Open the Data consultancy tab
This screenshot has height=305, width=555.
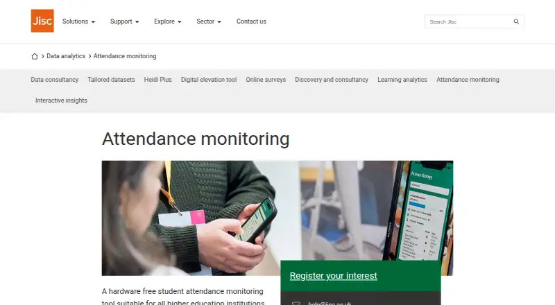pos(55,80)
